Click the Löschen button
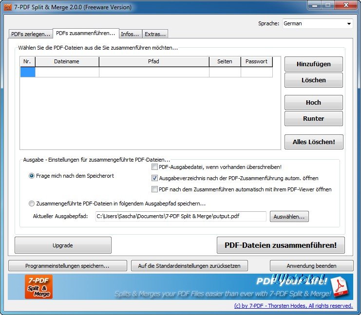The image size is (361, 315). [314, 80]
